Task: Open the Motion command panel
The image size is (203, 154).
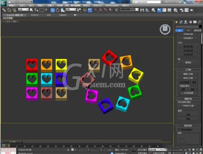Action: click(190, 22)
